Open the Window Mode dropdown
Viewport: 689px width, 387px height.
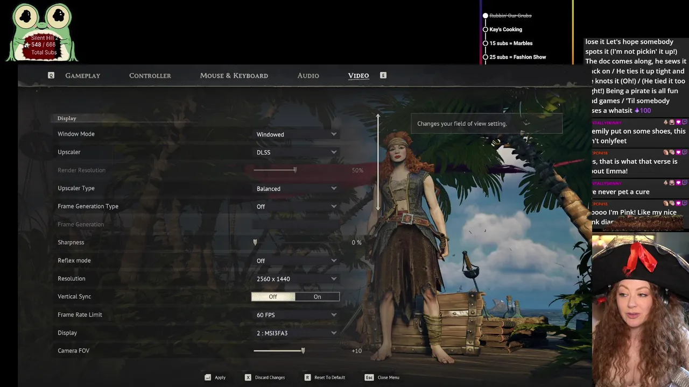(296, 134)
